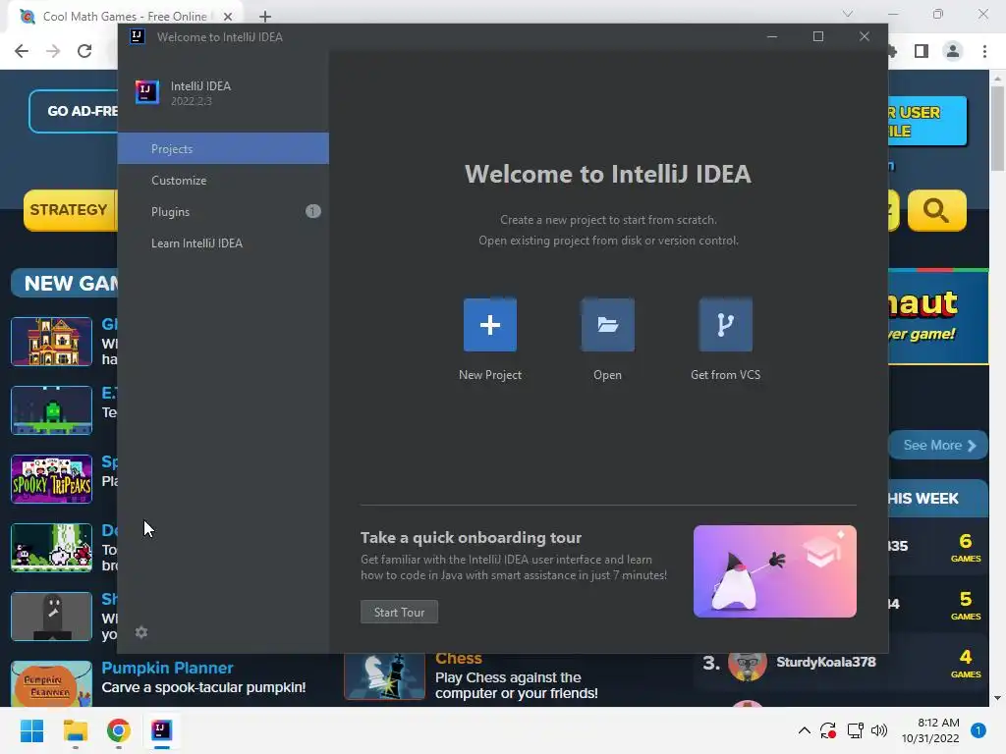Click the waterfall game thumbnail
Screen dimensions: 1006x754
[x=51, y=548]
